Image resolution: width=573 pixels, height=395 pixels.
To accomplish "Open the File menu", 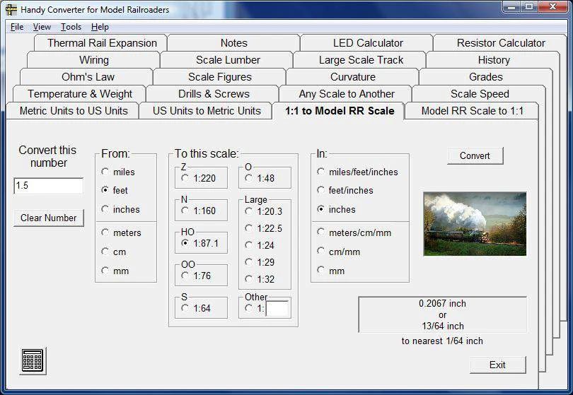I will pyautogui.click(x=17, y=27).
